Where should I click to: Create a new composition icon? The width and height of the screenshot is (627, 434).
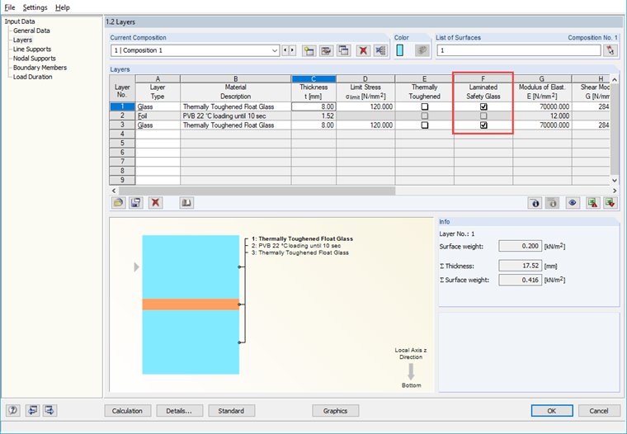[x=309, y=50]
